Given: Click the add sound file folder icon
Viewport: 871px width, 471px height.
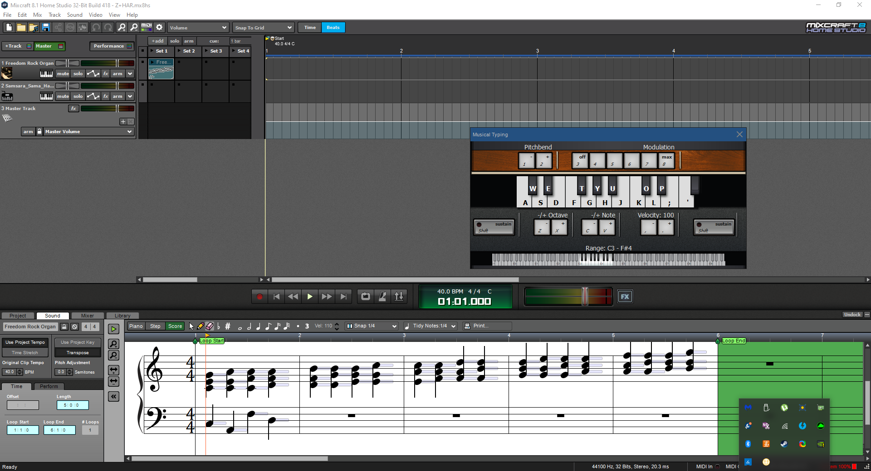Looking at the screenshot, I should (34, 28).
